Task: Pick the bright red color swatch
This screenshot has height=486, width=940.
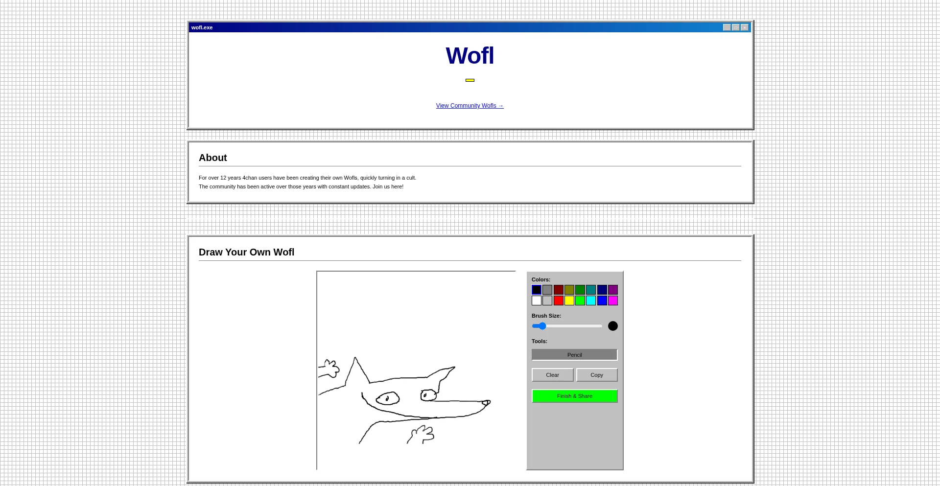Action: coord(559,301)
